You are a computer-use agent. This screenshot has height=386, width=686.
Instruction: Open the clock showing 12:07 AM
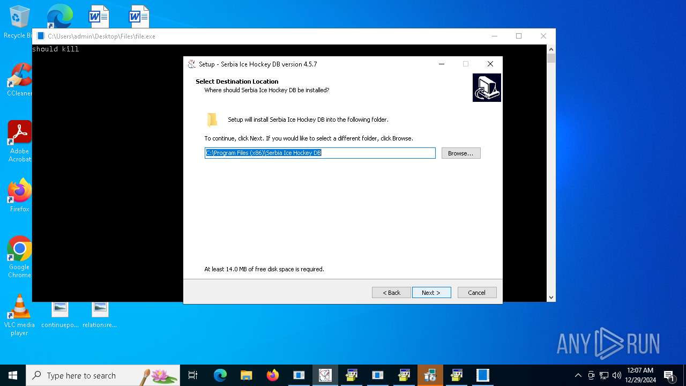[640, 375]
